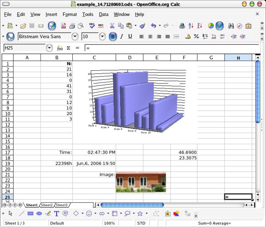
Task: Open Find & Replace binoculars icon
Action: (x=230, y=26)
